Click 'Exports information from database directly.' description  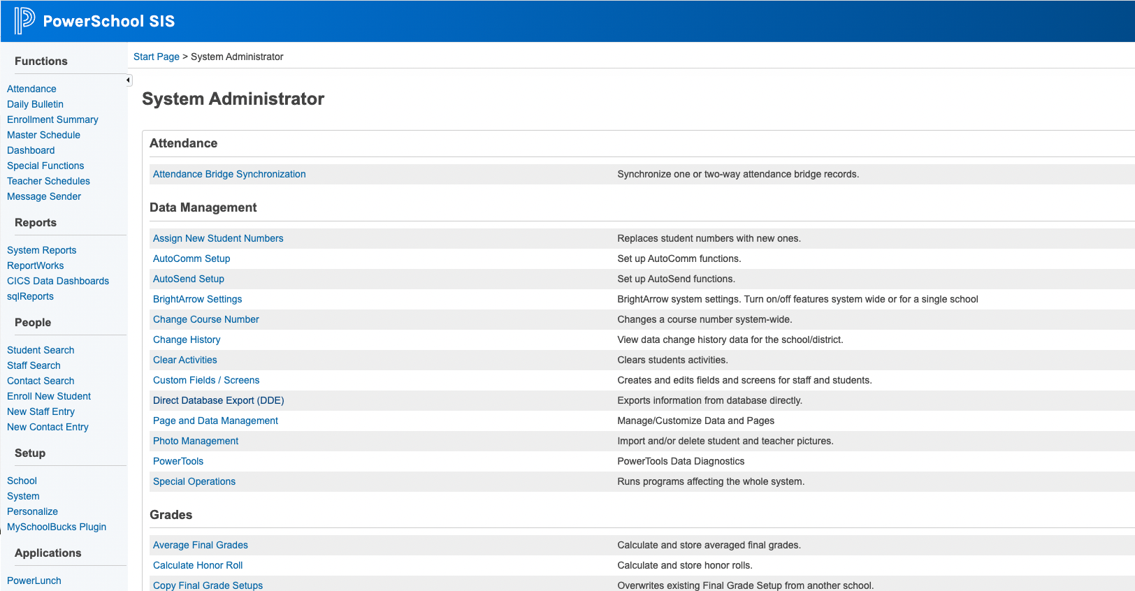[709, 400]
